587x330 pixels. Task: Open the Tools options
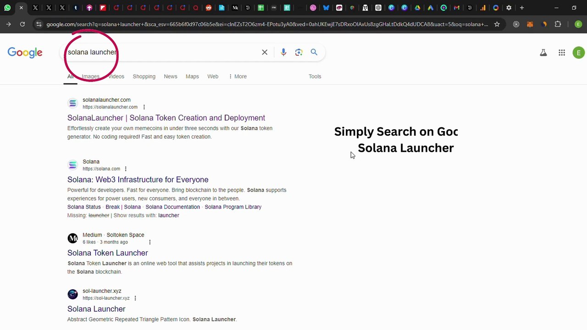tap(315, 77)
